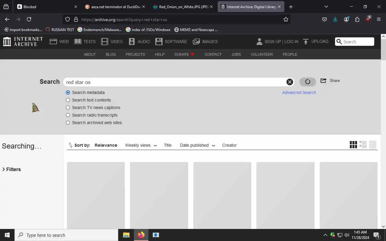Open the Video section
The width and height of the screenshot is (386, 241).
pos(112,42)
